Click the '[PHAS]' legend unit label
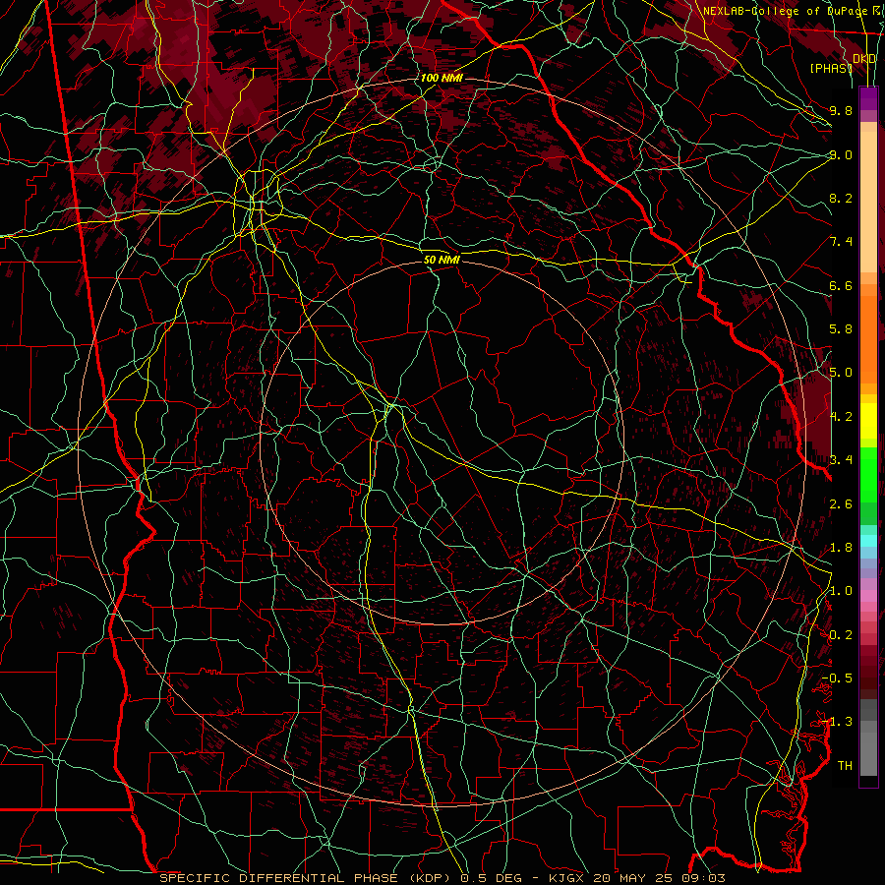The image size is (885, 885). tap(831, 68)
